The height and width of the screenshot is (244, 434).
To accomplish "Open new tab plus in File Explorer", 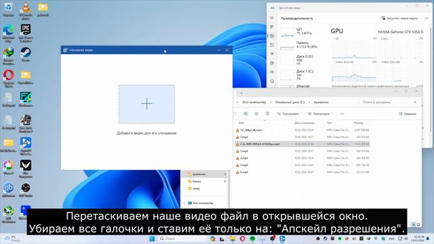I will click(x=241, y=94).
